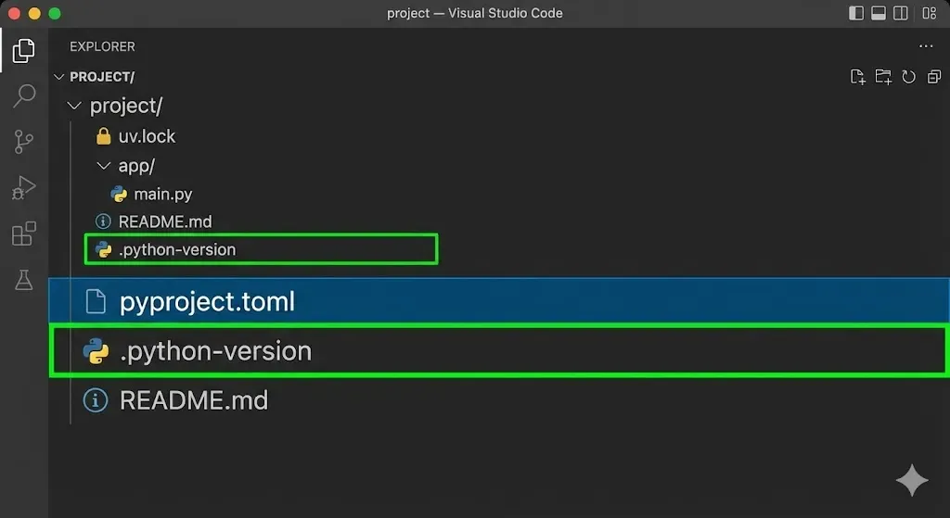
Task: Click the New File icon in Explorer
Action: [x=858, y=77]
